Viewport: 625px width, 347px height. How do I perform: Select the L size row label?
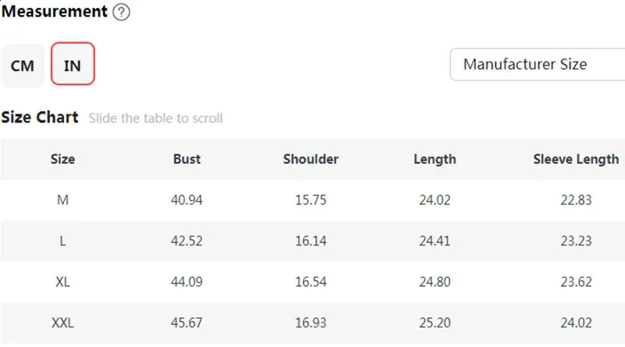pos(62,241)
